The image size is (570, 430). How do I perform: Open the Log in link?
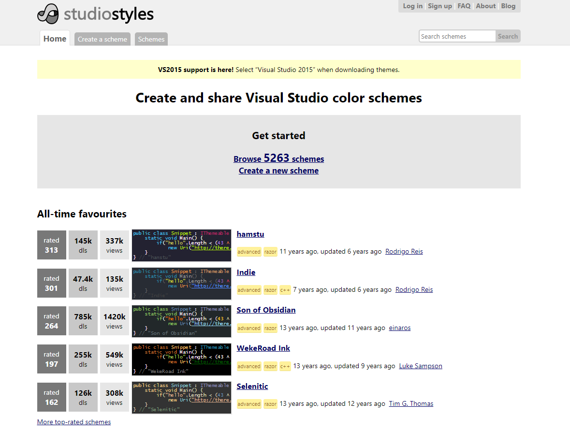pos(412,6)
